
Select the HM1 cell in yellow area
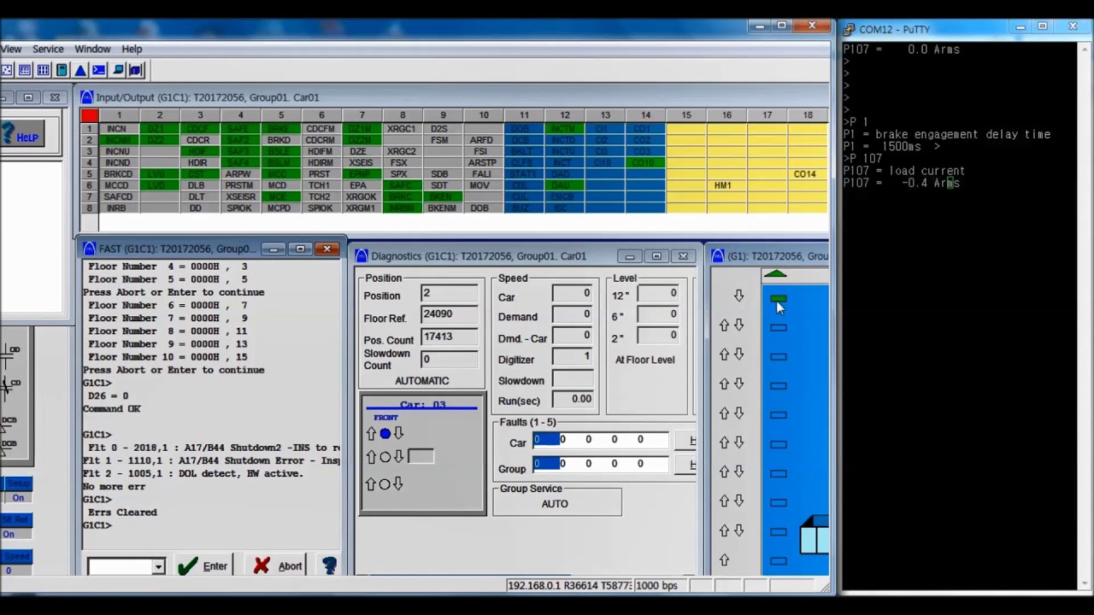pyautogui.click(x=723, y=185)
